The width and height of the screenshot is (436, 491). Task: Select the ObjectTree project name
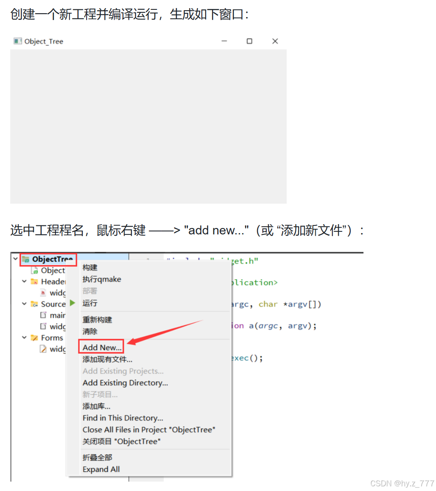pos(52,259)
